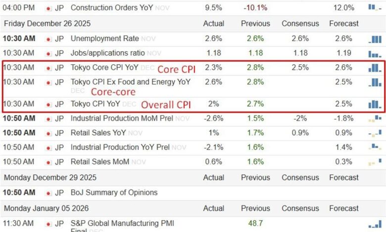
Task: Open the S&P Global Manufacturing PMI Final link
Action: point(122,224)
